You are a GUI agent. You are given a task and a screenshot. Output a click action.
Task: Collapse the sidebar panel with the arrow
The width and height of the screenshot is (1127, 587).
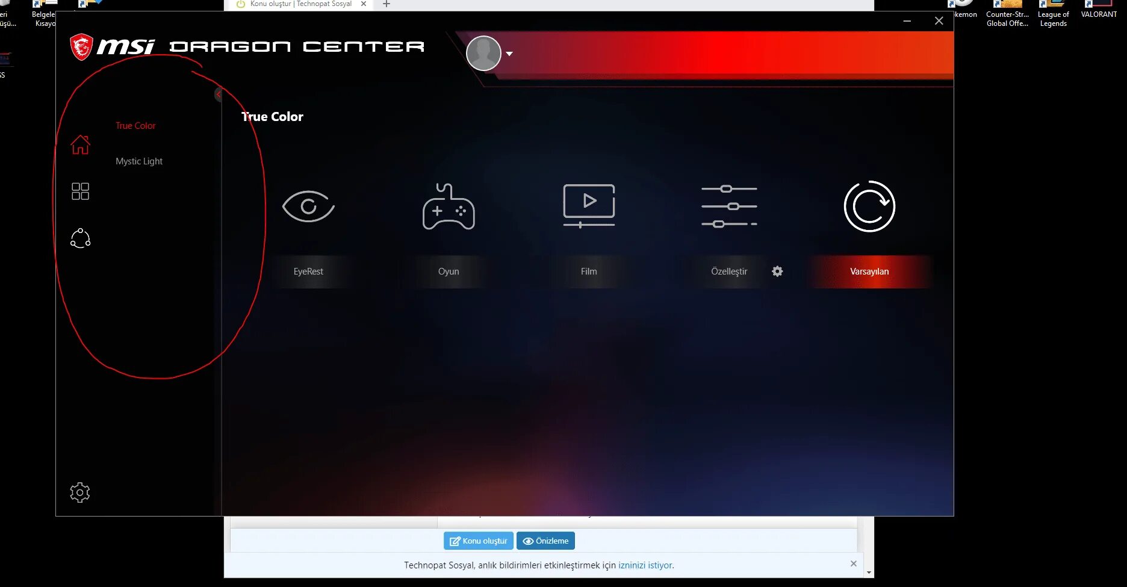click(x=218, y=94)
